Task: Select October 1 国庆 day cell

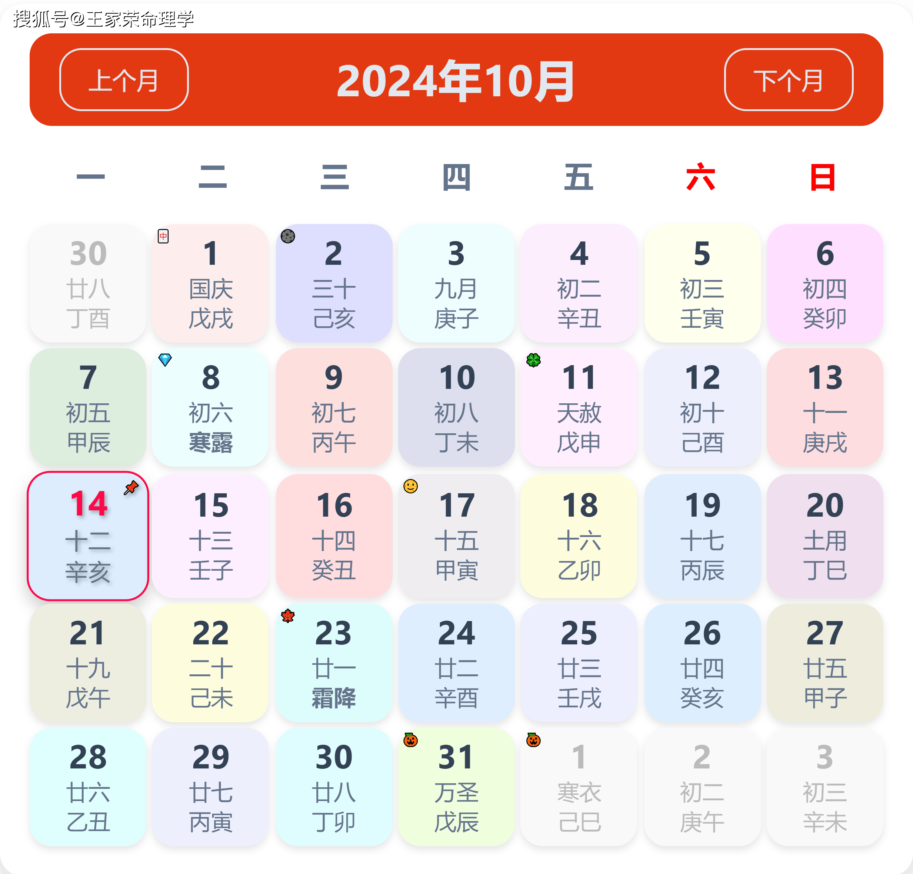Action: (x=210, y=284)
